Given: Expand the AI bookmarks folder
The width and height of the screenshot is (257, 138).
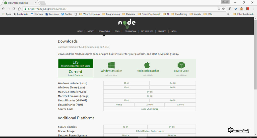Looking at the screenshot, I should pos(166,14).
